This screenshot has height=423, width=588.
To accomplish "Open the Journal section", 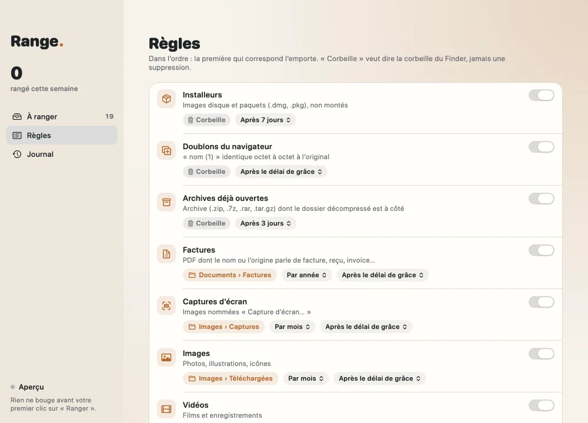I will tap(62, 154).
